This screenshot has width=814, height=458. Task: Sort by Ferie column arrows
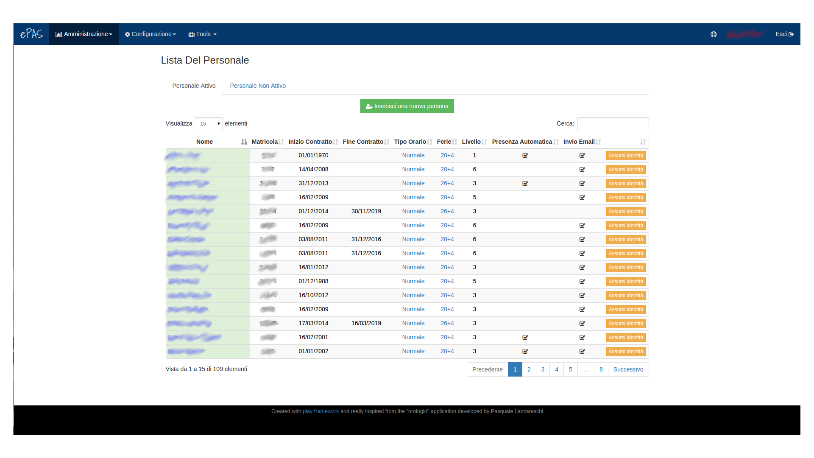pos(455,142)
